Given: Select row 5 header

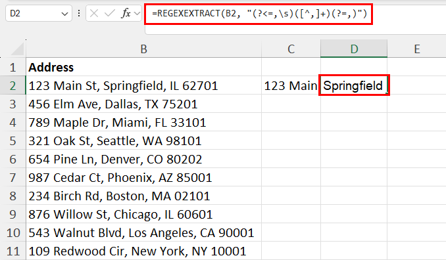Looking at the screenshot, I should (12, 141).
